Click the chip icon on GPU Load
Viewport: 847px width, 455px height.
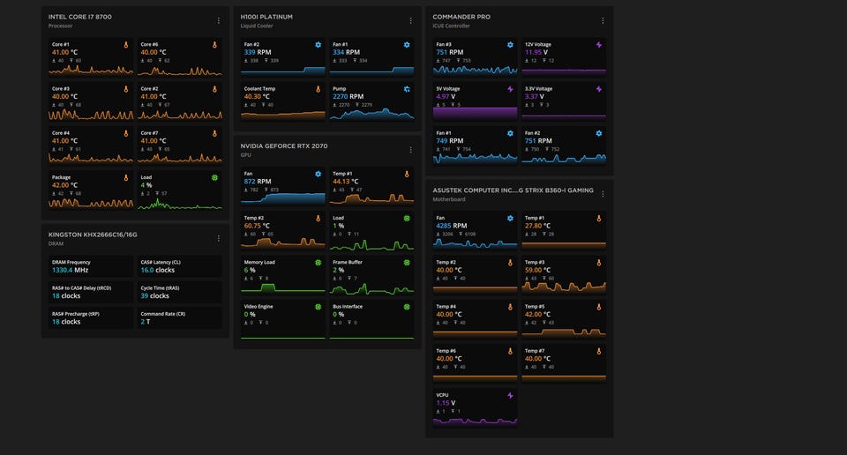tap(407, 218)
